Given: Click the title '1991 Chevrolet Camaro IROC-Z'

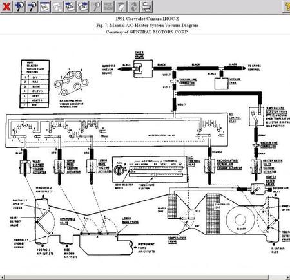Looking at the screenshot, I should pyautogui.click(x=147, y=19).
